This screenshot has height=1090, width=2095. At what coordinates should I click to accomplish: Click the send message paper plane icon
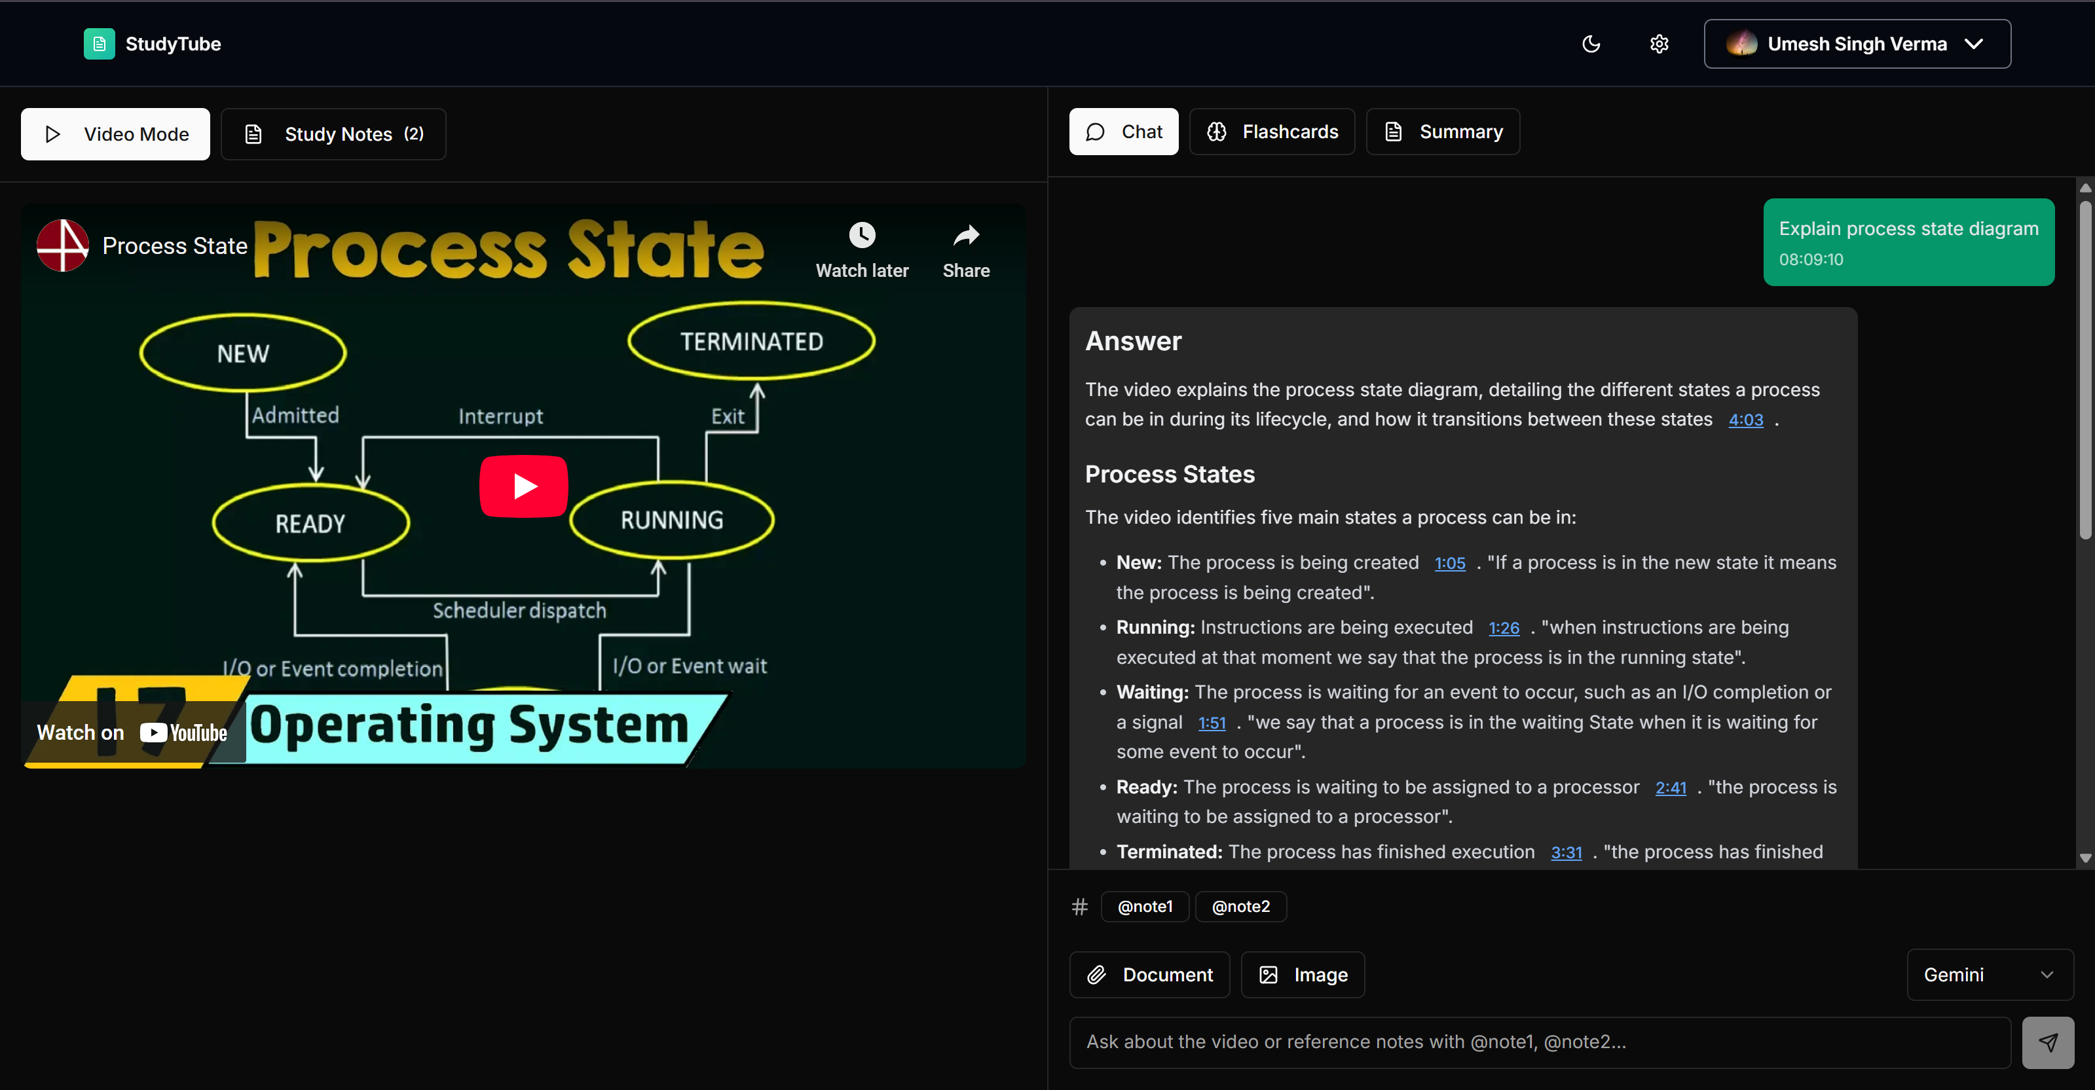pyautogui.click(x=2047, y=1042)
